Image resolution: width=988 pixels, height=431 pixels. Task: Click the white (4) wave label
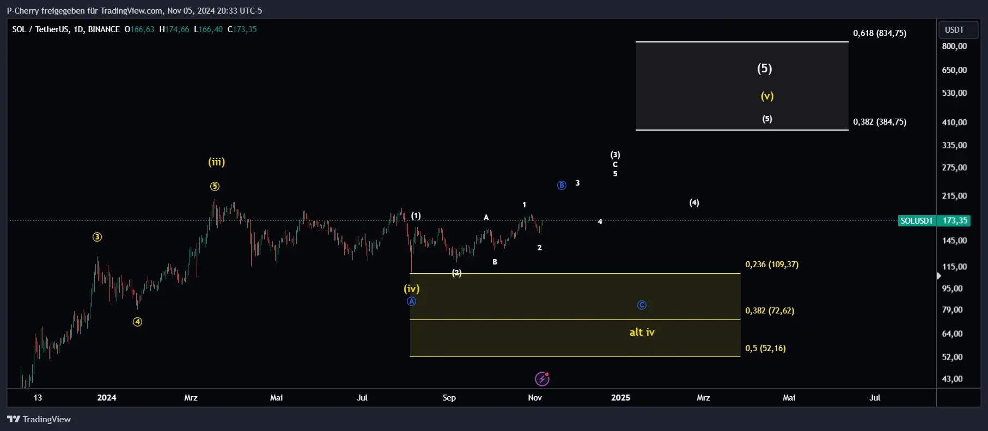pos(694,203)
